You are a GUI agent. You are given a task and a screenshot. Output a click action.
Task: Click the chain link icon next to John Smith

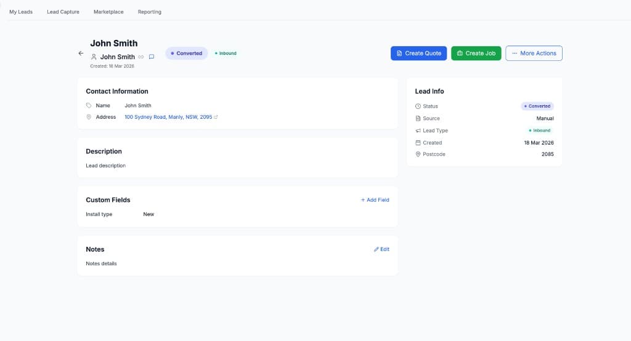pyautogui.click(x=141, y=57)
